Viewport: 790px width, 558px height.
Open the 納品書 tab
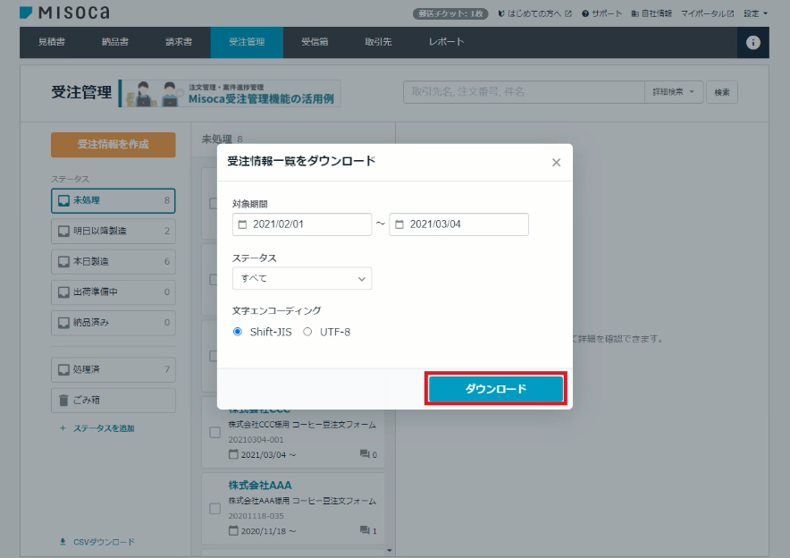(x=115, y=42)
